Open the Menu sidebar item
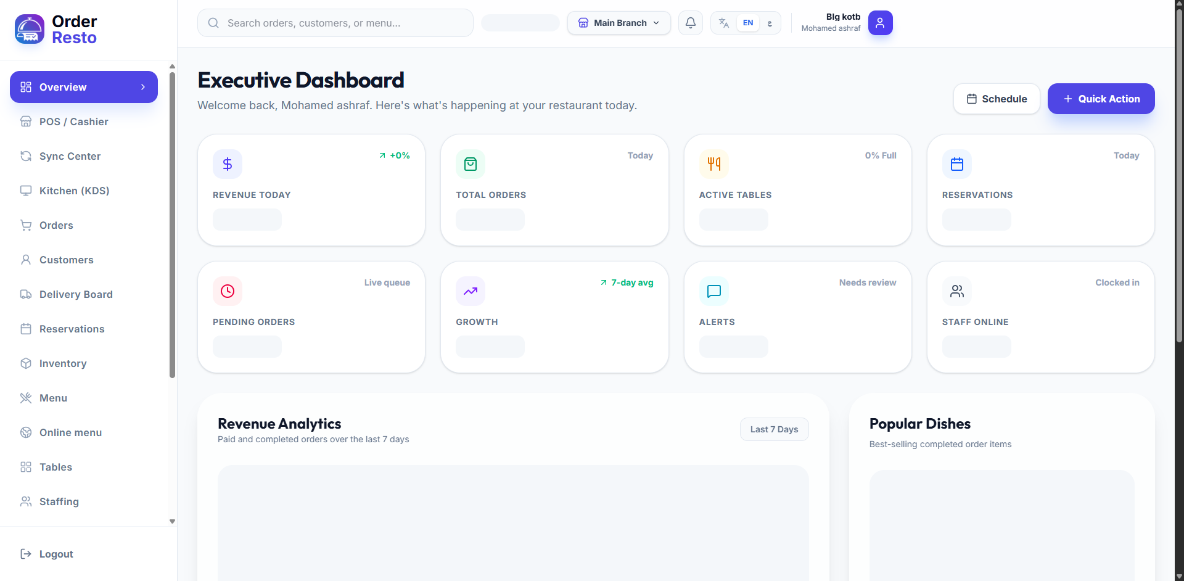 pyautogui.click(x=84, y=398)
